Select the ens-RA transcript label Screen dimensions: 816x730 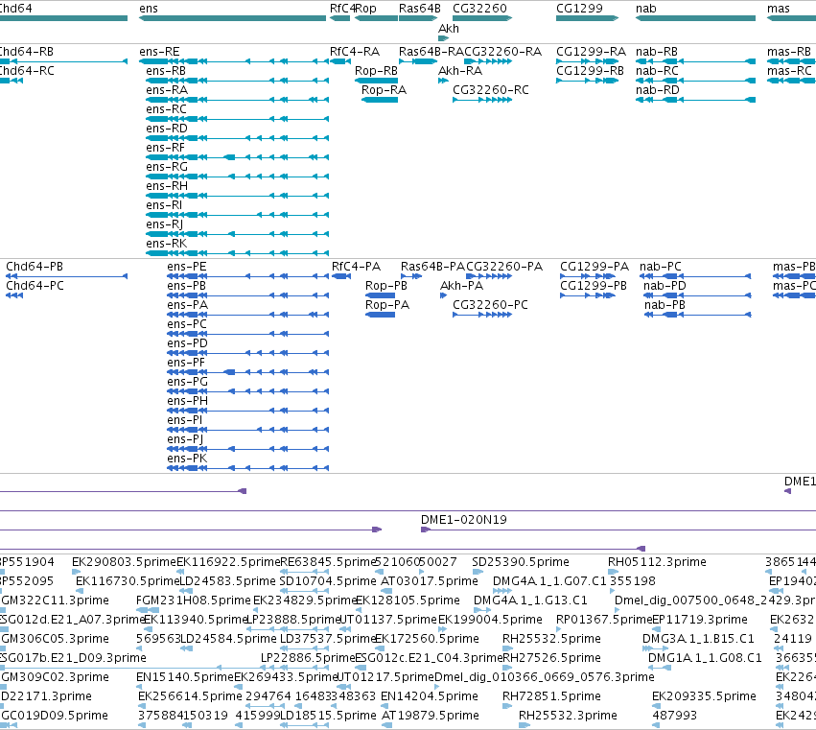167,90
